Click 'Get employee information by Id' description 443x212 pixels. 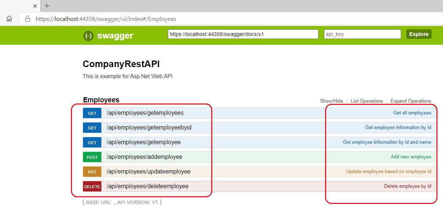point(398,128)
